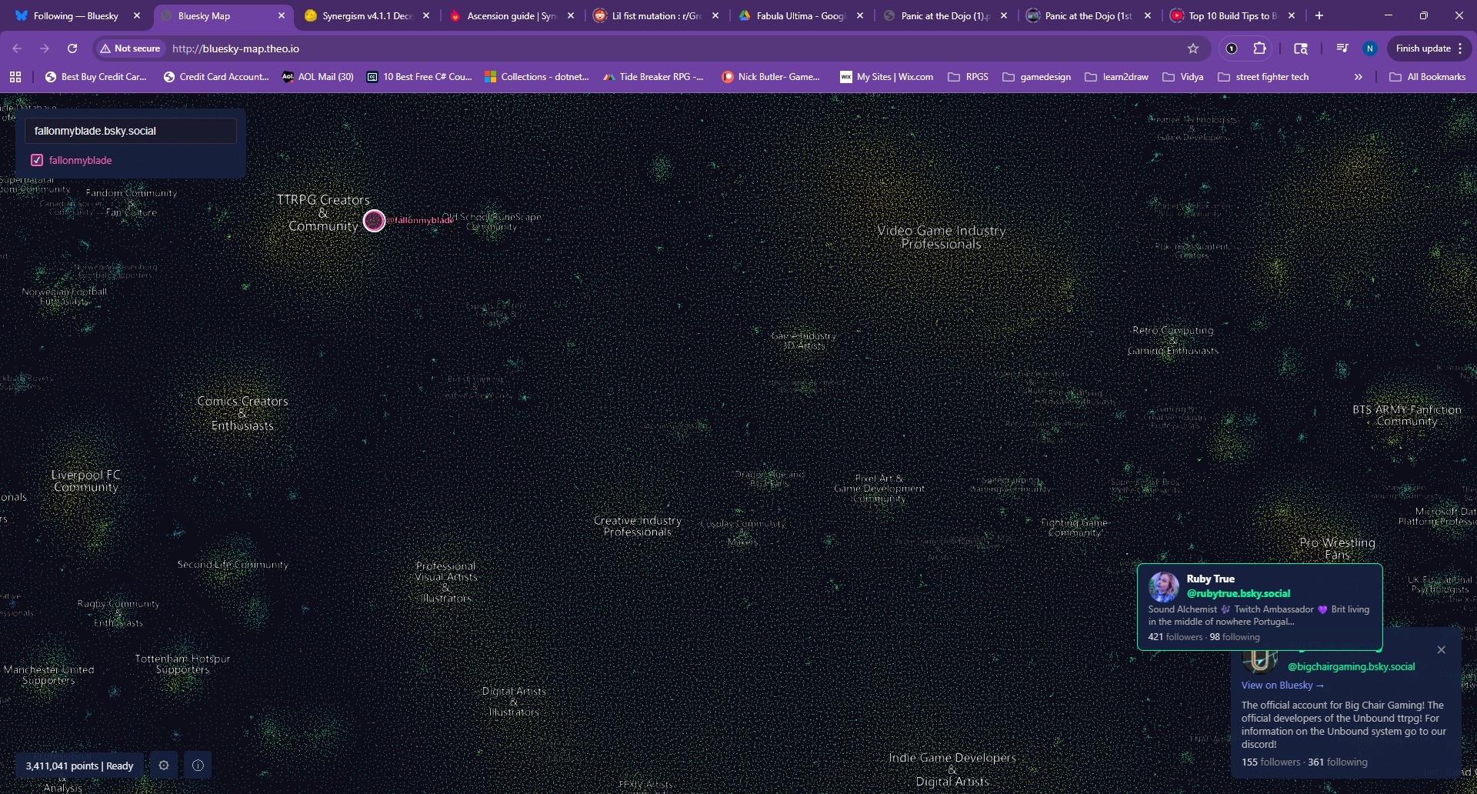Click the fallonmyblade avatar marker on map
This screenshot has height=794, width=1477.
point(374,221)
